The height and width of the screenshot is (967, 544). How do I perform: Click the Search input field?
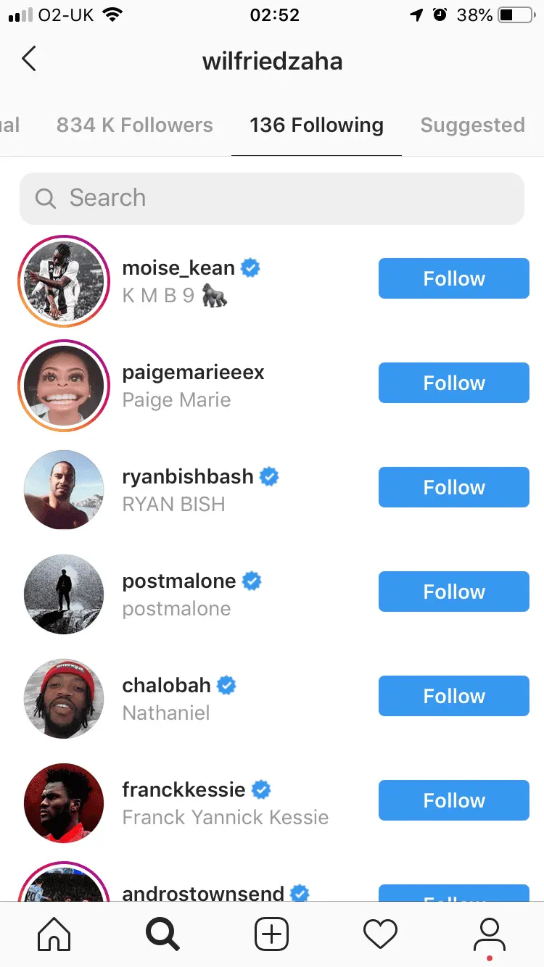(272, 198)
